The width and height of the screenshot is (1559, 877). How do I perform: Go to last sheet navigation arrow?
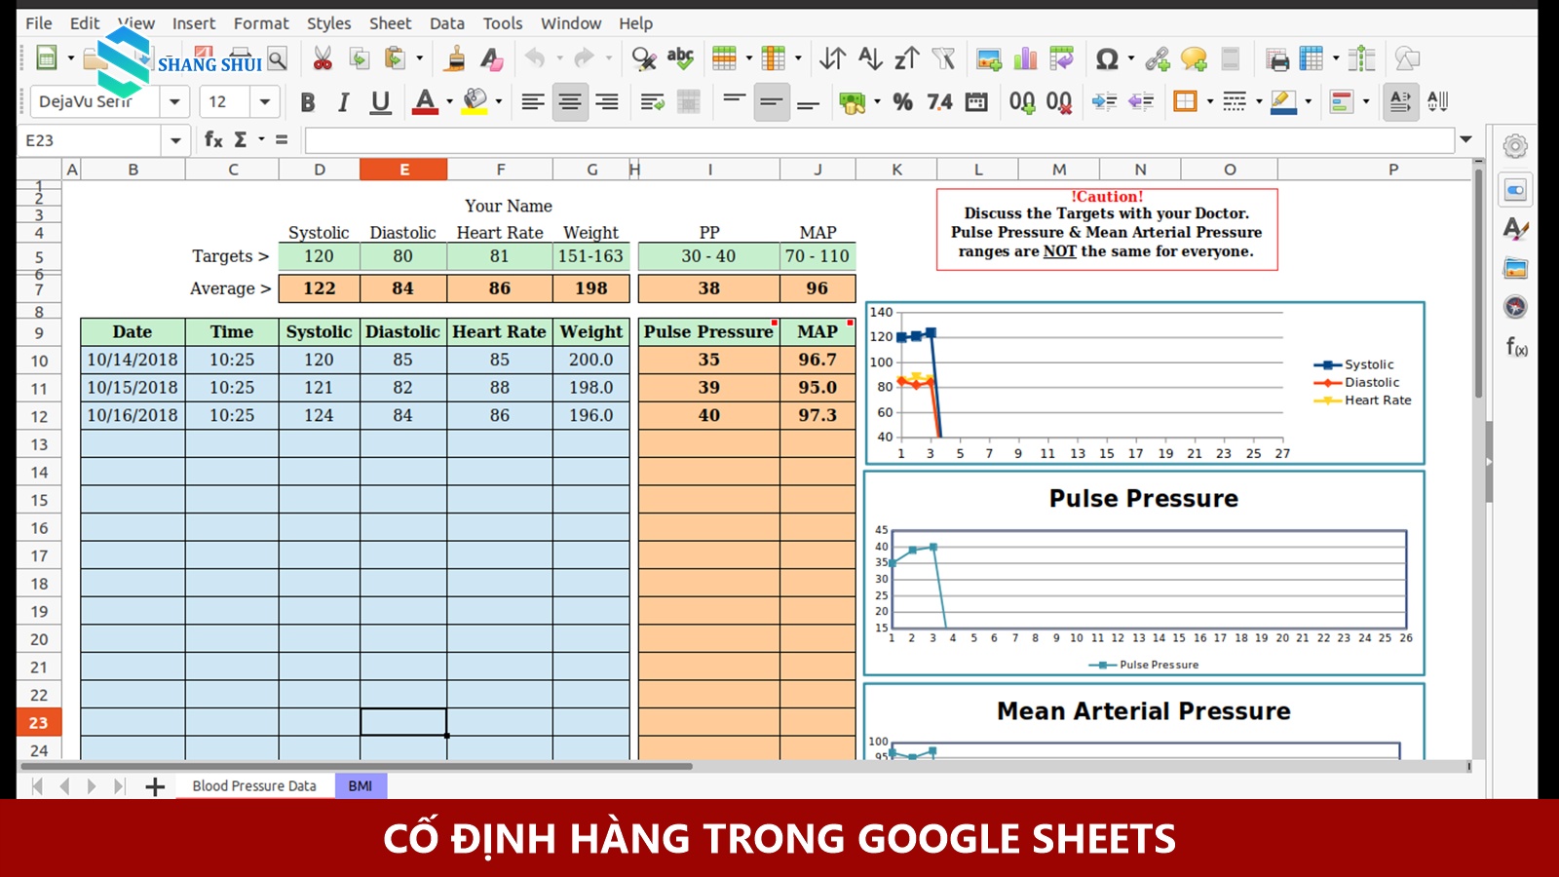pos(119,786)
